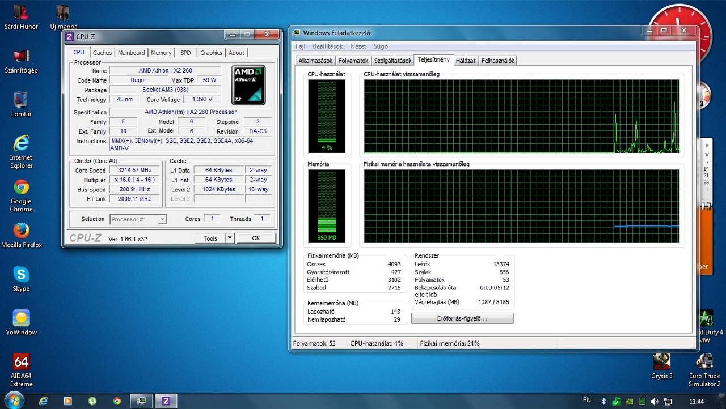The width and height of the screenshot is (726, 409).
Task: Click the Erőforrás-figyelő button
Action: click(x=462, y=318)
